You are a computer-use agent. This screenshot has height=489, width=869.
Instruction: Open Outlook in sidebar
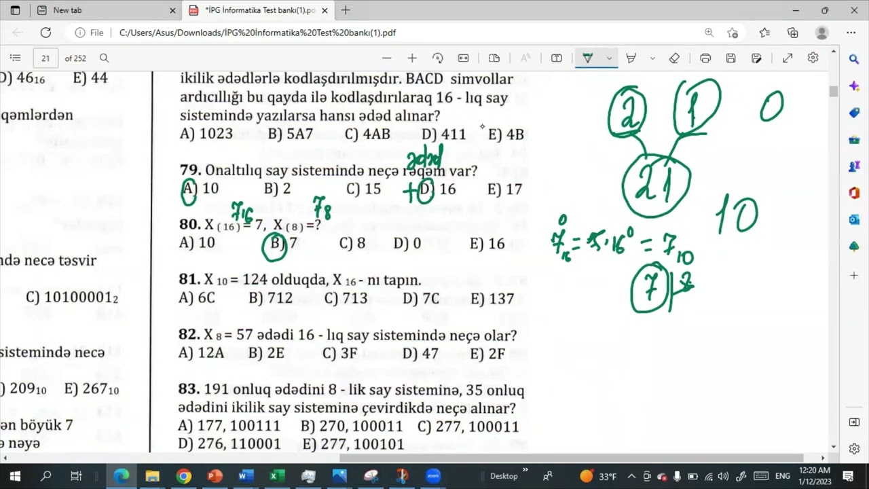854,219
